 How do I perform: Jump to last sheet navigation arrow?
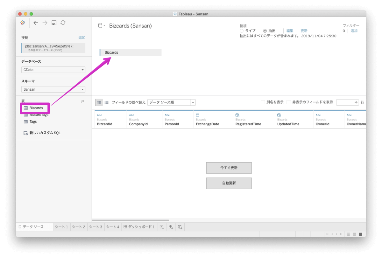(341, 234)
